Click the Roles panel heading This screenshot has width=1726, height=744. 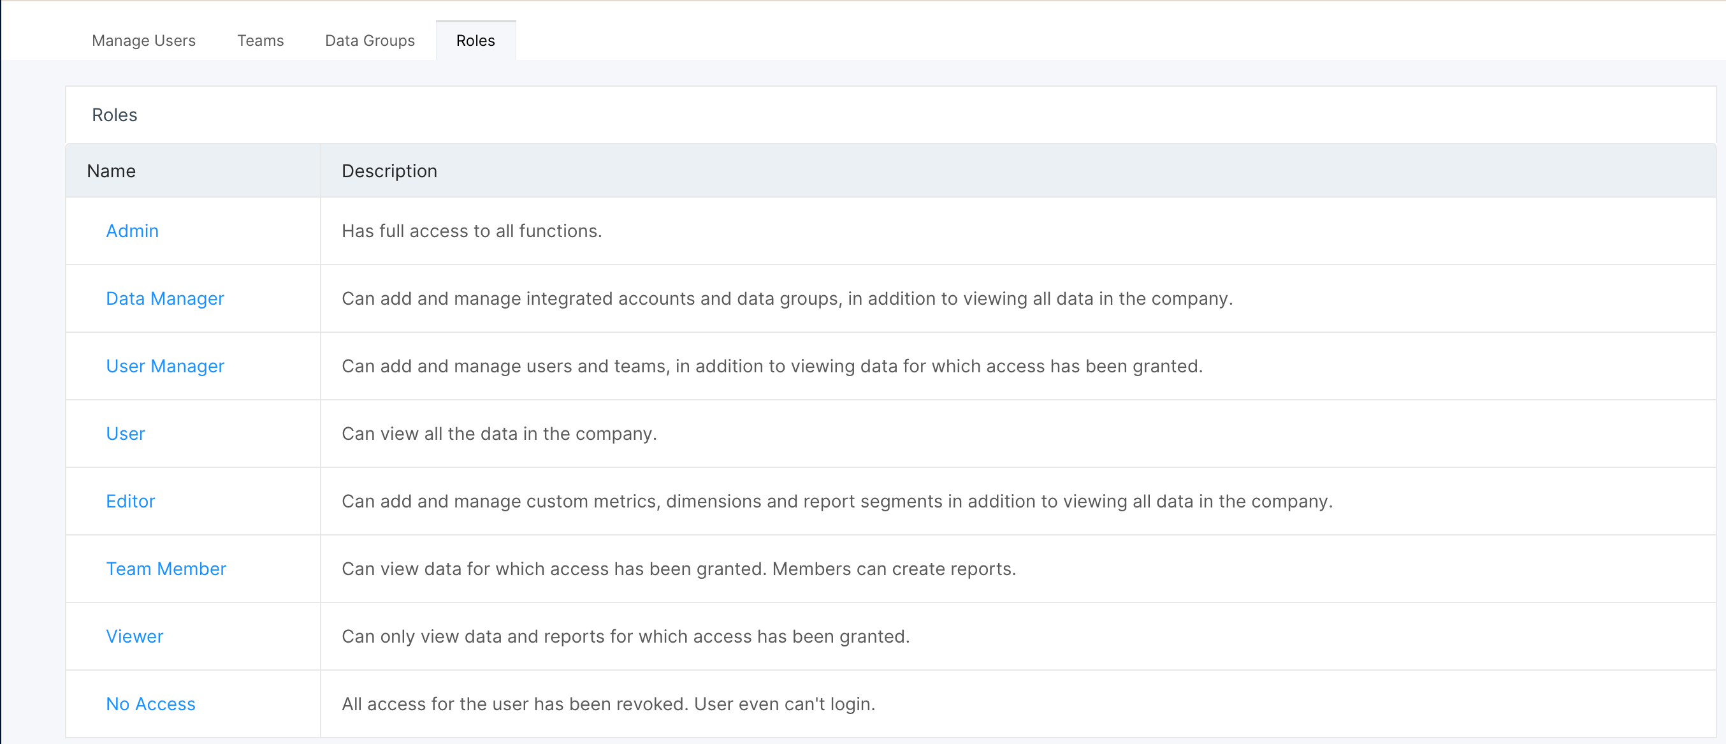[x=115, y=115]
